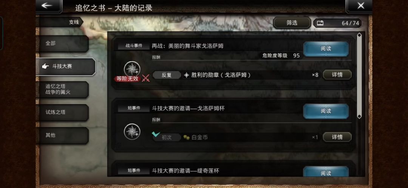Switch to 追忆之塔 战争的篝火 tab
Viewport: 408px width, 188px height.
click(62, 89)
